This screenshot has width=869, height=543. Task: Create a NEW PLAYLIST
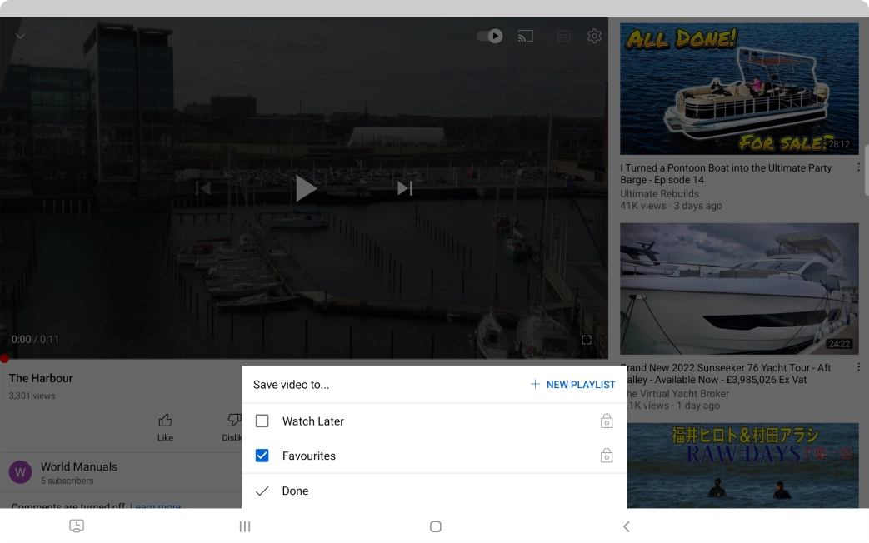573,385
